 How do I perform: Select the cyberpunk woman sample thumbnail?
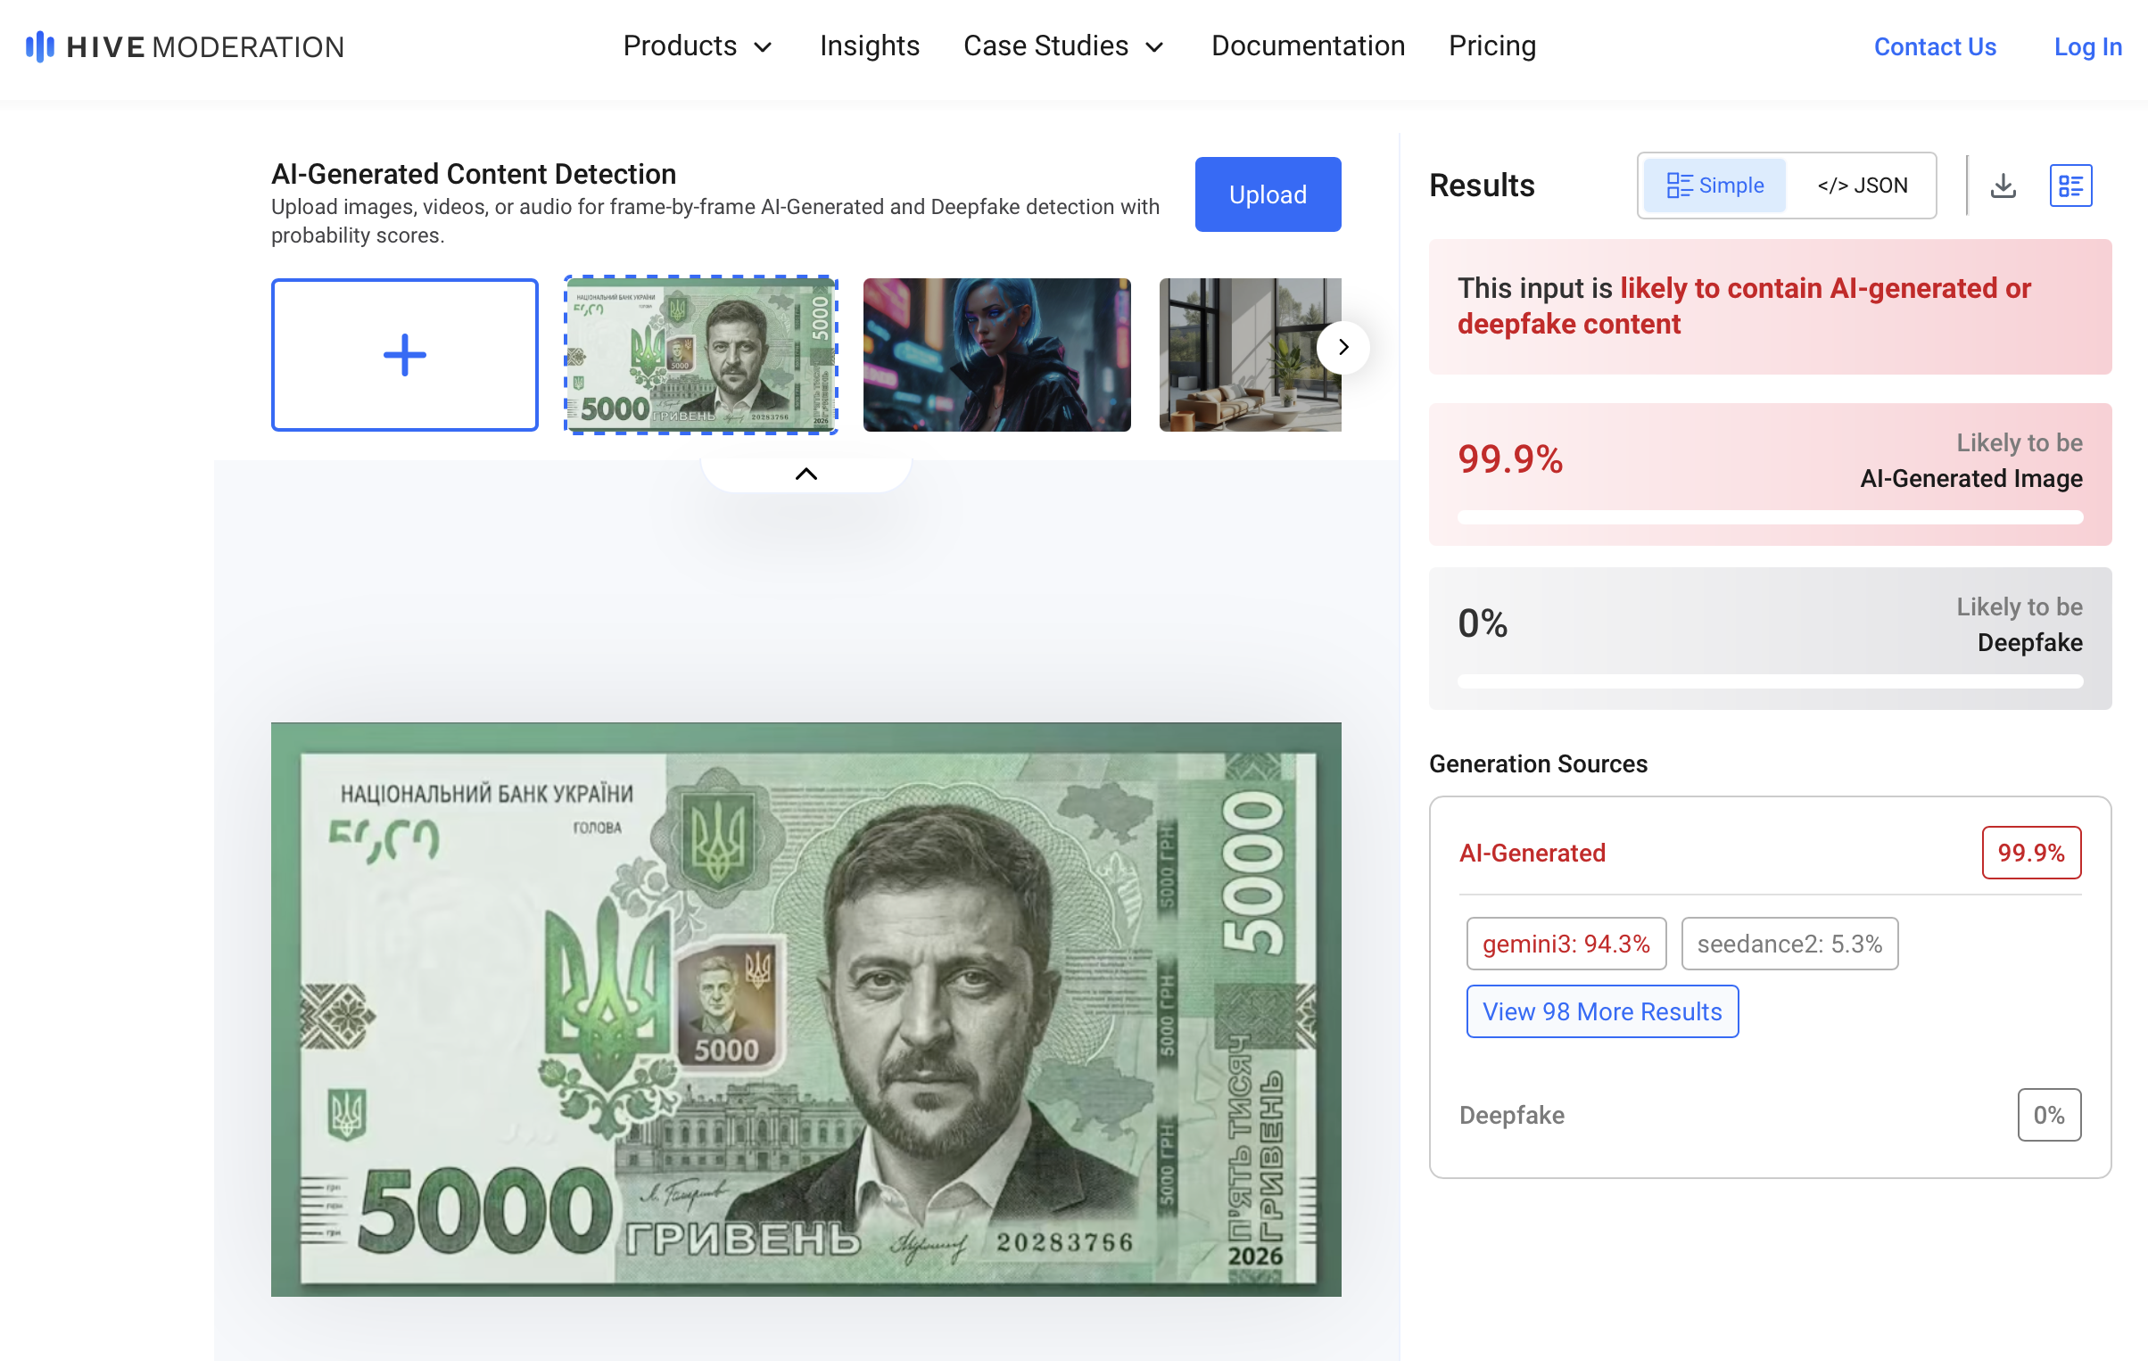[x=996, y=355]
